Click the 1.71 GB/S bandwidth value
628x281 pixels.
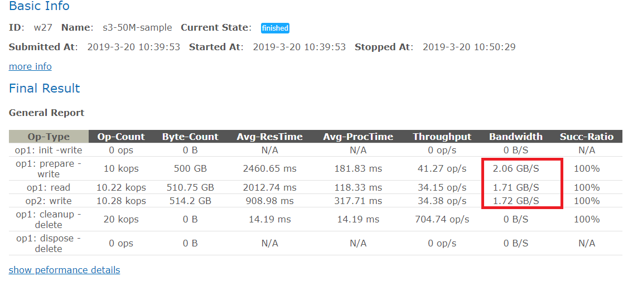tap(515, 187)
